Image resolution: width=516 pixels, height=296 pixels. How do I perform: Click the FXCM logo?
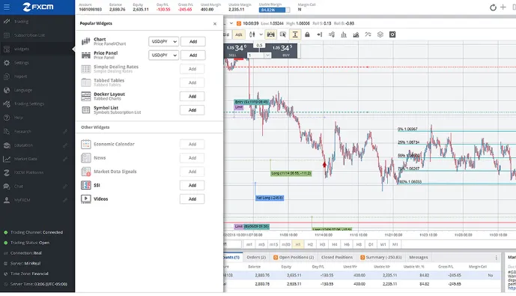pos(38,7)
